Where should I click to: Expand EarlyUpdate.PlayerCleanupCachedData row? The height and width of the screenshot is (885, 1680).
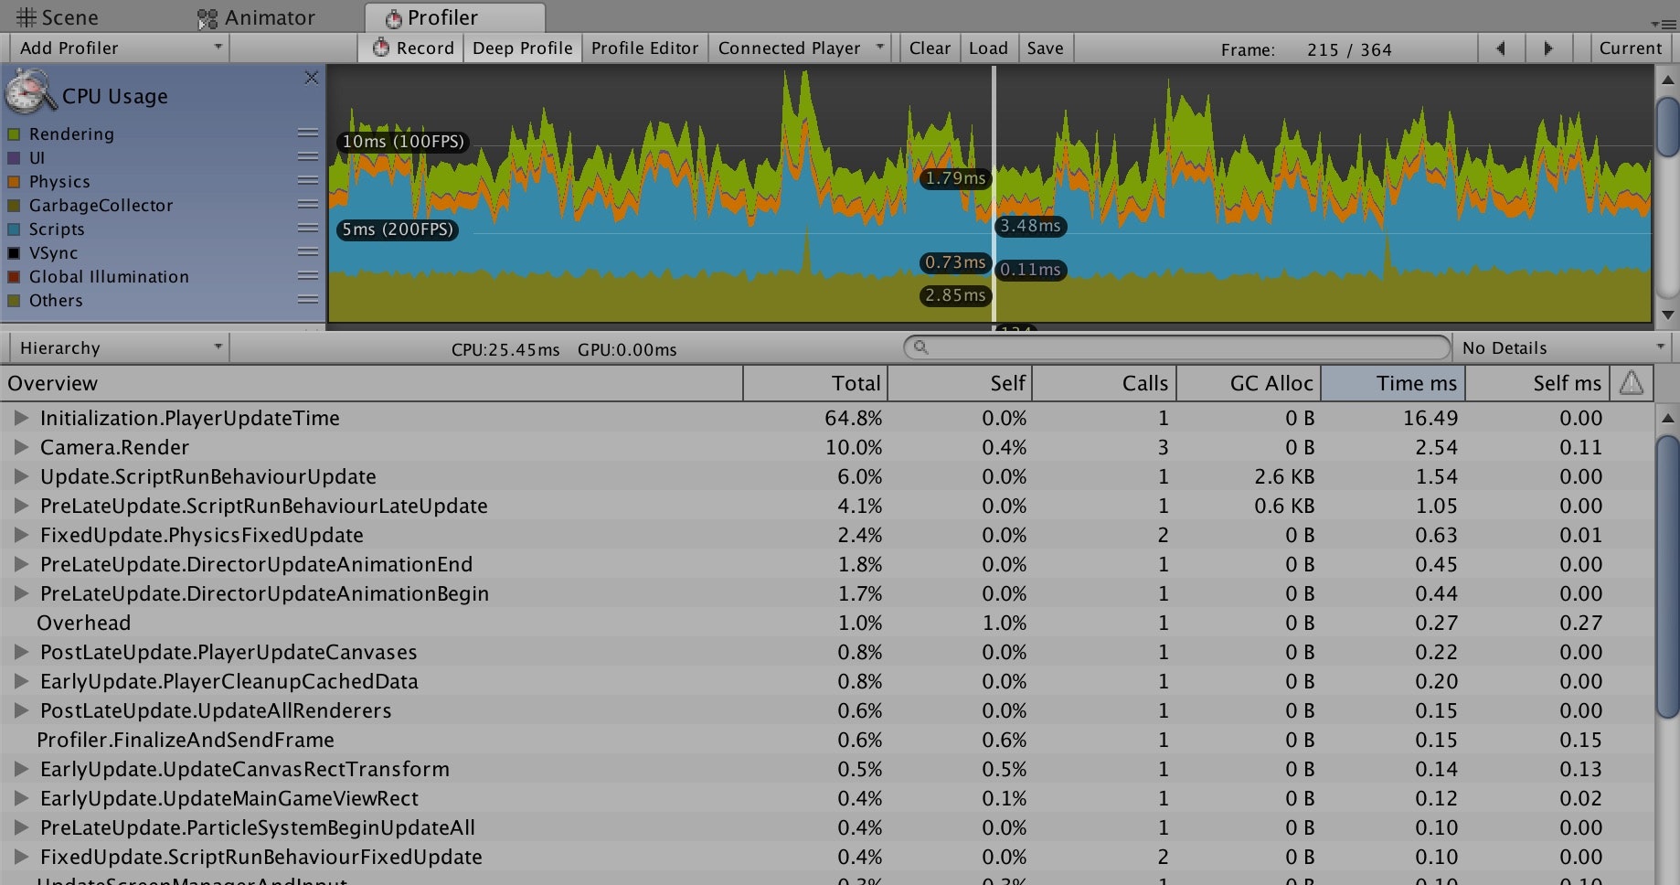click(x=20, y=681)
